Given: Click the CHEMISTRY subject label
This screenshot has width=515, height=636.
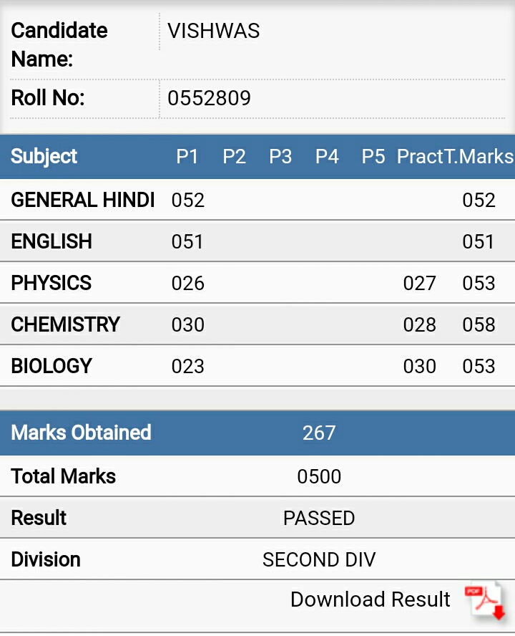Looking at the screenshot, I should [x=65, y=324].
